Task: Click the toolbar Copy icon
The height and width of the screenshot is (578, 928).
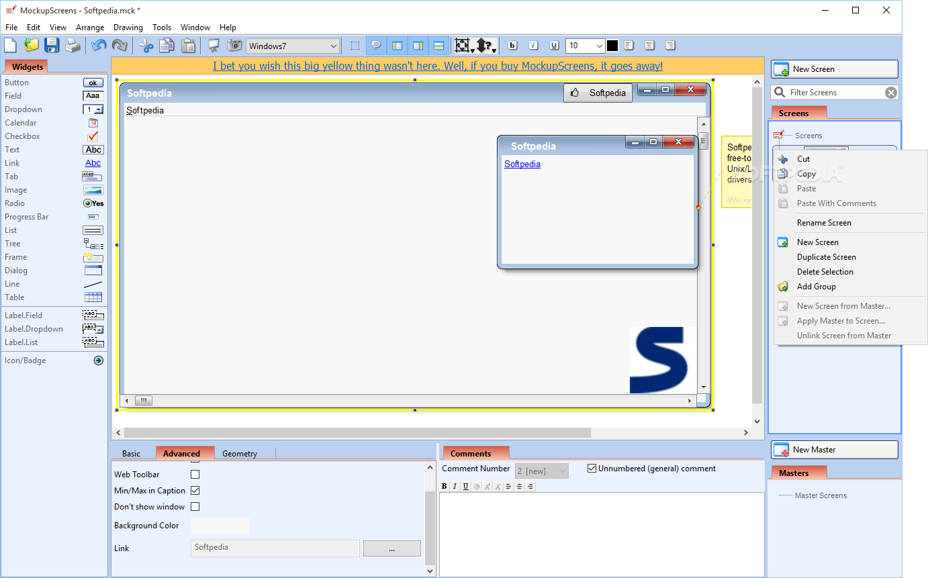Action: point(167,46)
